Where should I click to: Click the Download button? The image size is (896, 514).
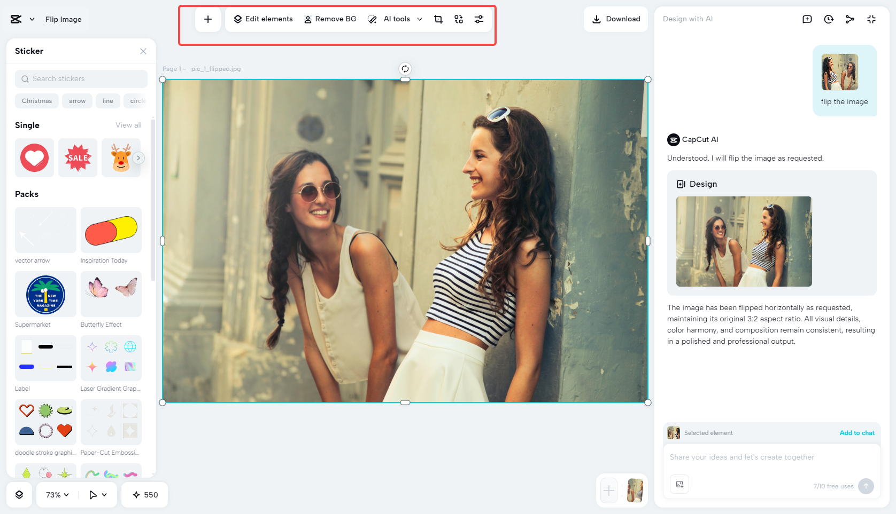click(615, 19)
